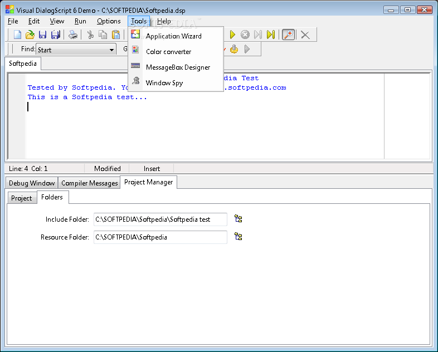Launch Application Wizard from Tools menu
This screenshot has height=352, width=438.
(176, 36)
